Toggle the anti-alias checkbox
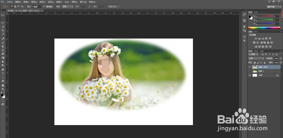This screenshot has height=138, width=283. (44, 6)
